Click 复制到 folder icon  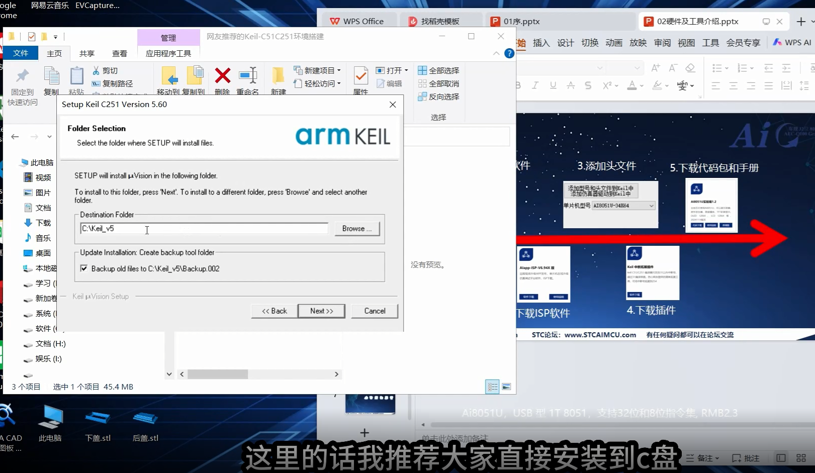point(194,75)
